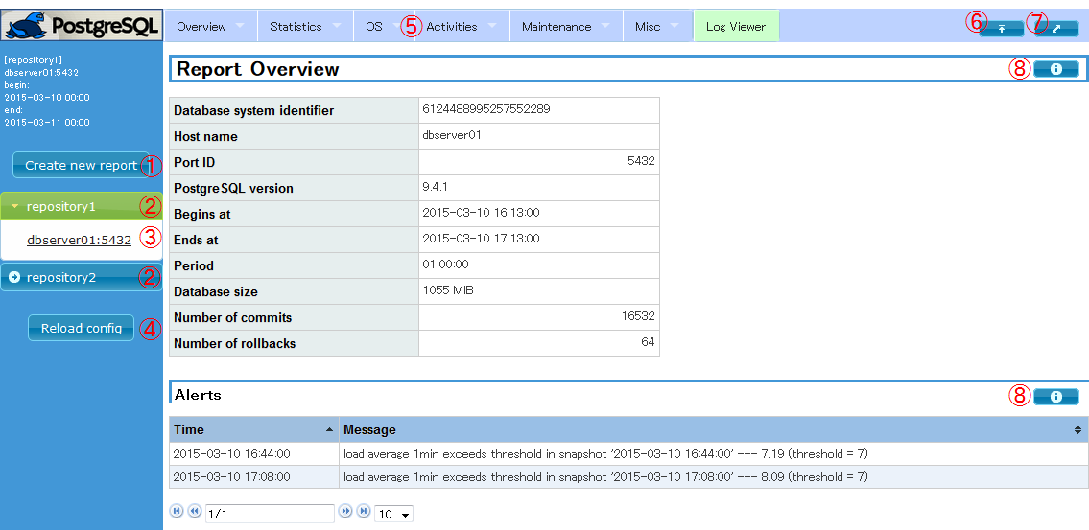Go to next alerts page

point(345,512)
